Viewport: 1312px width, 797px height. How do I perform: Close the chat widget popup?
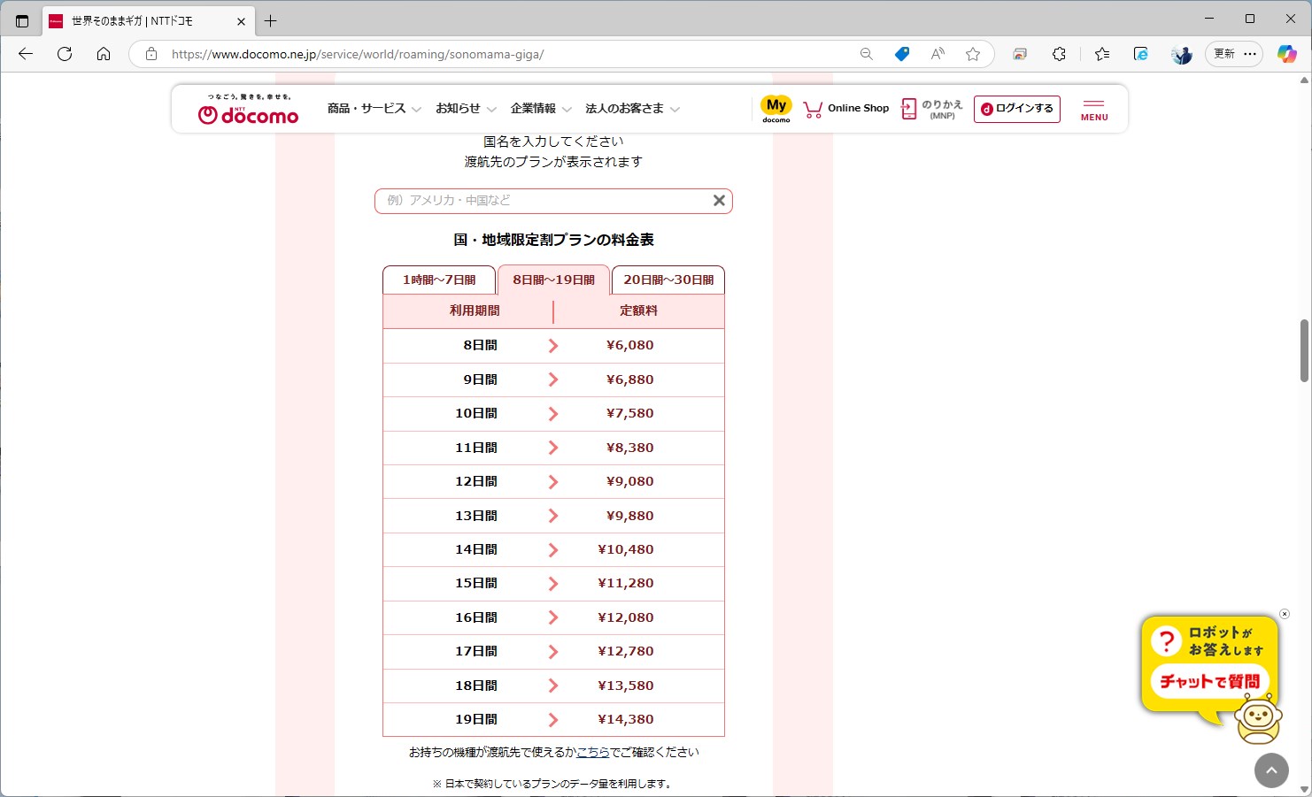pos(1284,614)
